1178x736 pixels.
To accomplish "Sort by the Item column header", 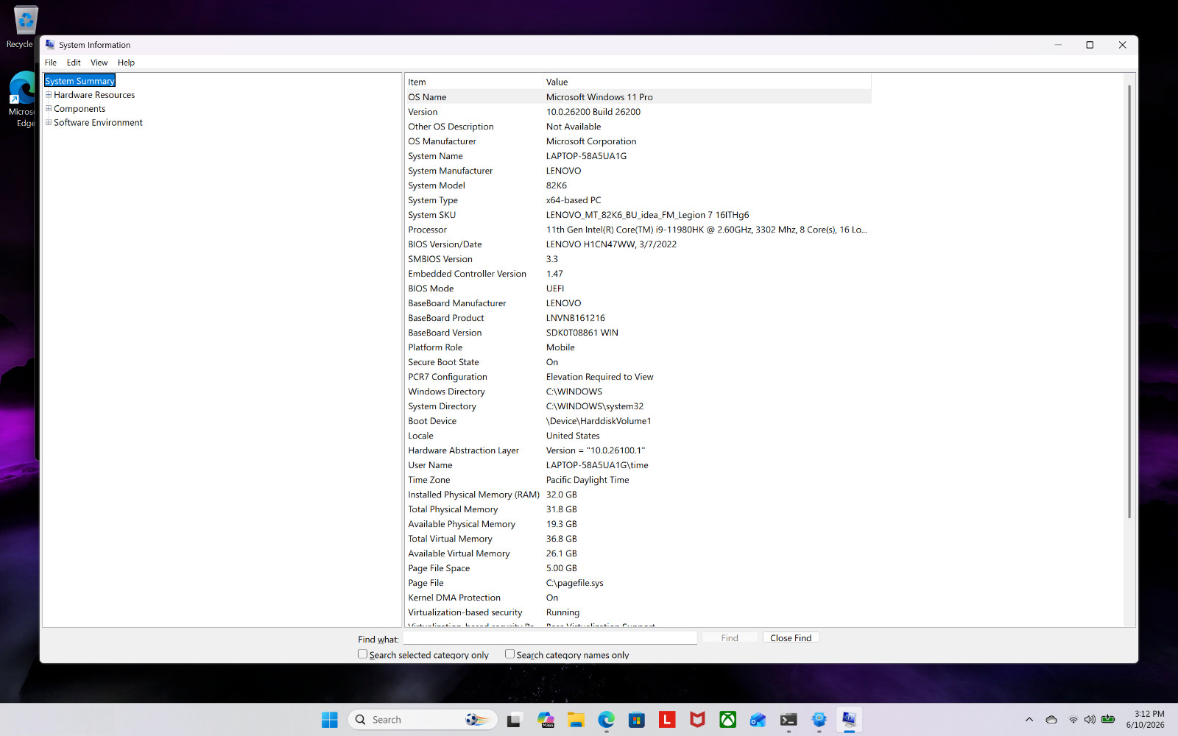I will point(473,82).
